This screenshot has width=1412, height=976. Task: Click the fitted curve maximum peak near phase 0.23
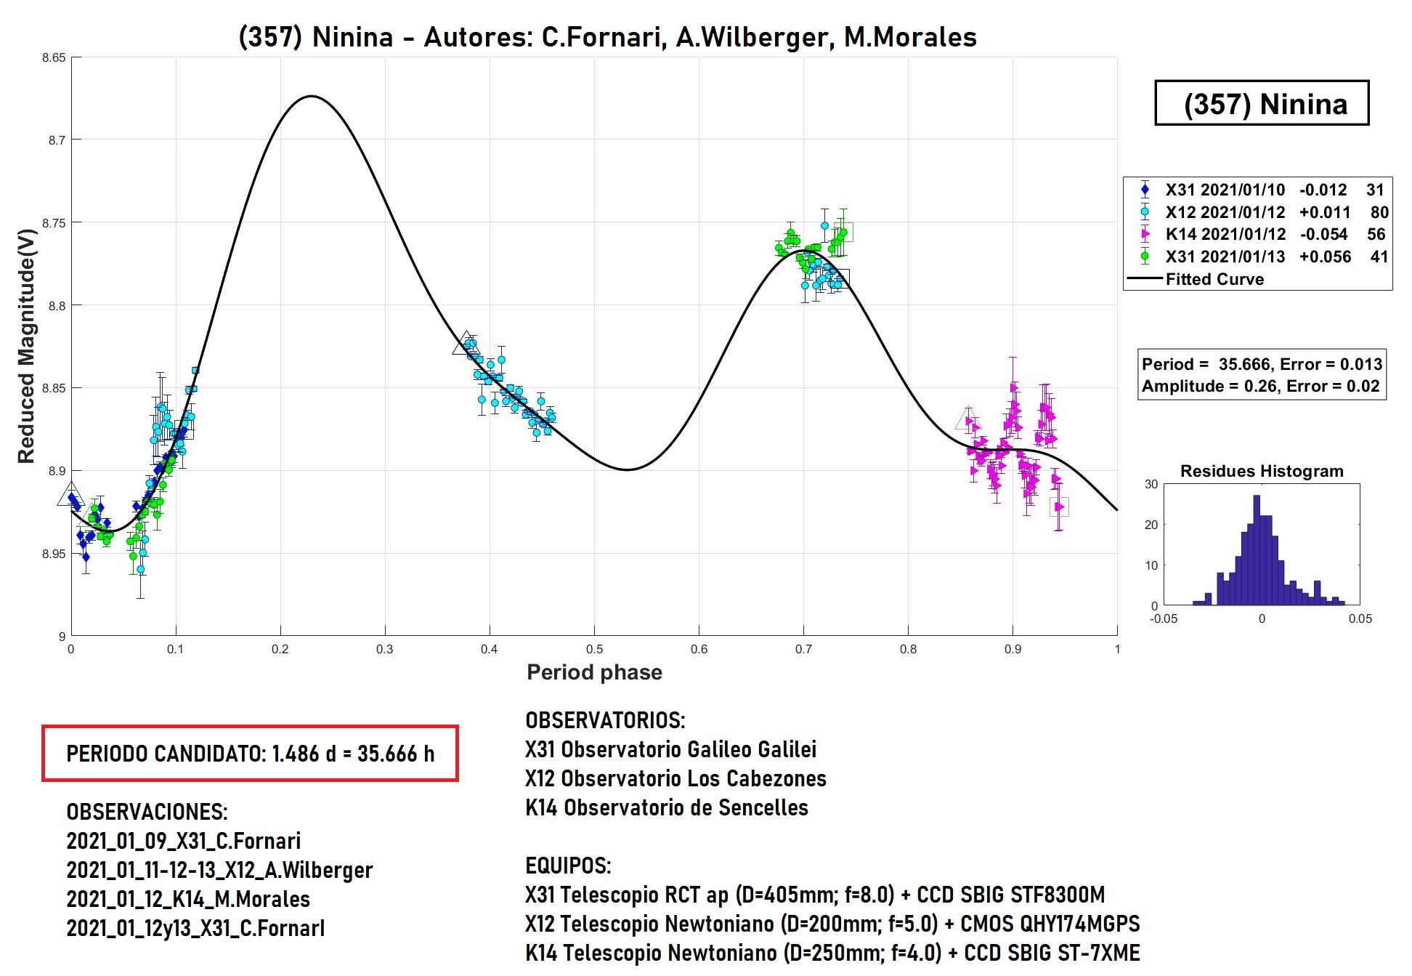(312, 96)
